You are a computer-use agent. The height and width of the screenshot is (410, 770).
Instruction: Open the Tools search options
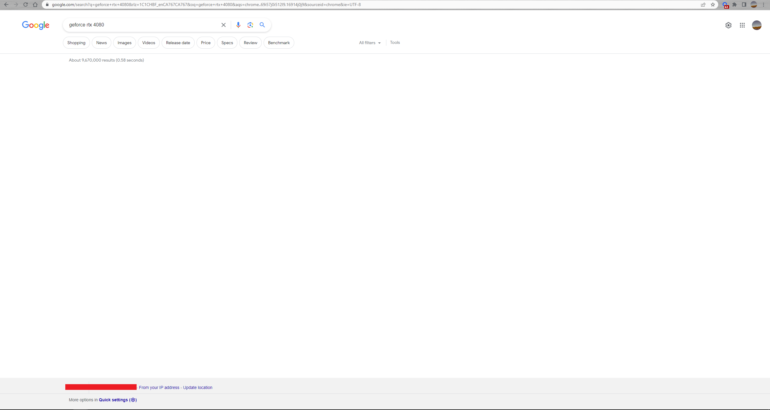point(395,42)
